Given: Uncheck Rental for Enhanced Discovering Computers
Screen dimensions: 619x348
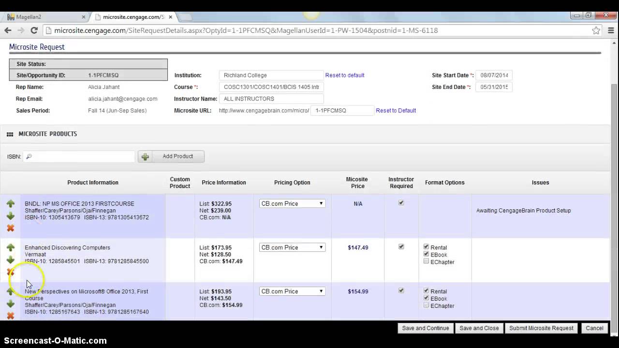Looking at the screenshot, I should [x=426, y=247].
